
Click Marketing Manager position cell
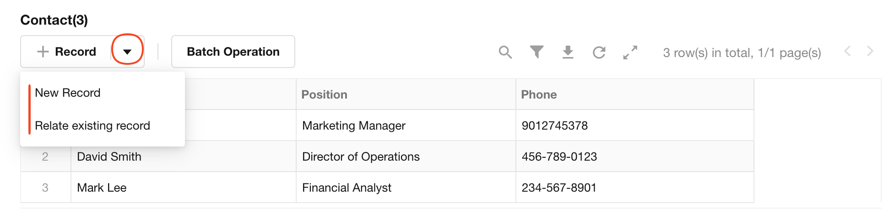point(354,125)
